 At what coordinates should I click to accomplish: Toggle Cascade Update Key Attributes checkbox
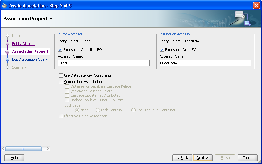tap(67, 95)
